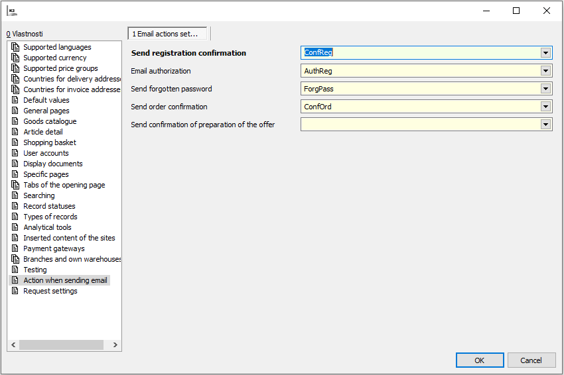Click the icon next to User accounts
The image size is (564, 375).
[16, 153]
